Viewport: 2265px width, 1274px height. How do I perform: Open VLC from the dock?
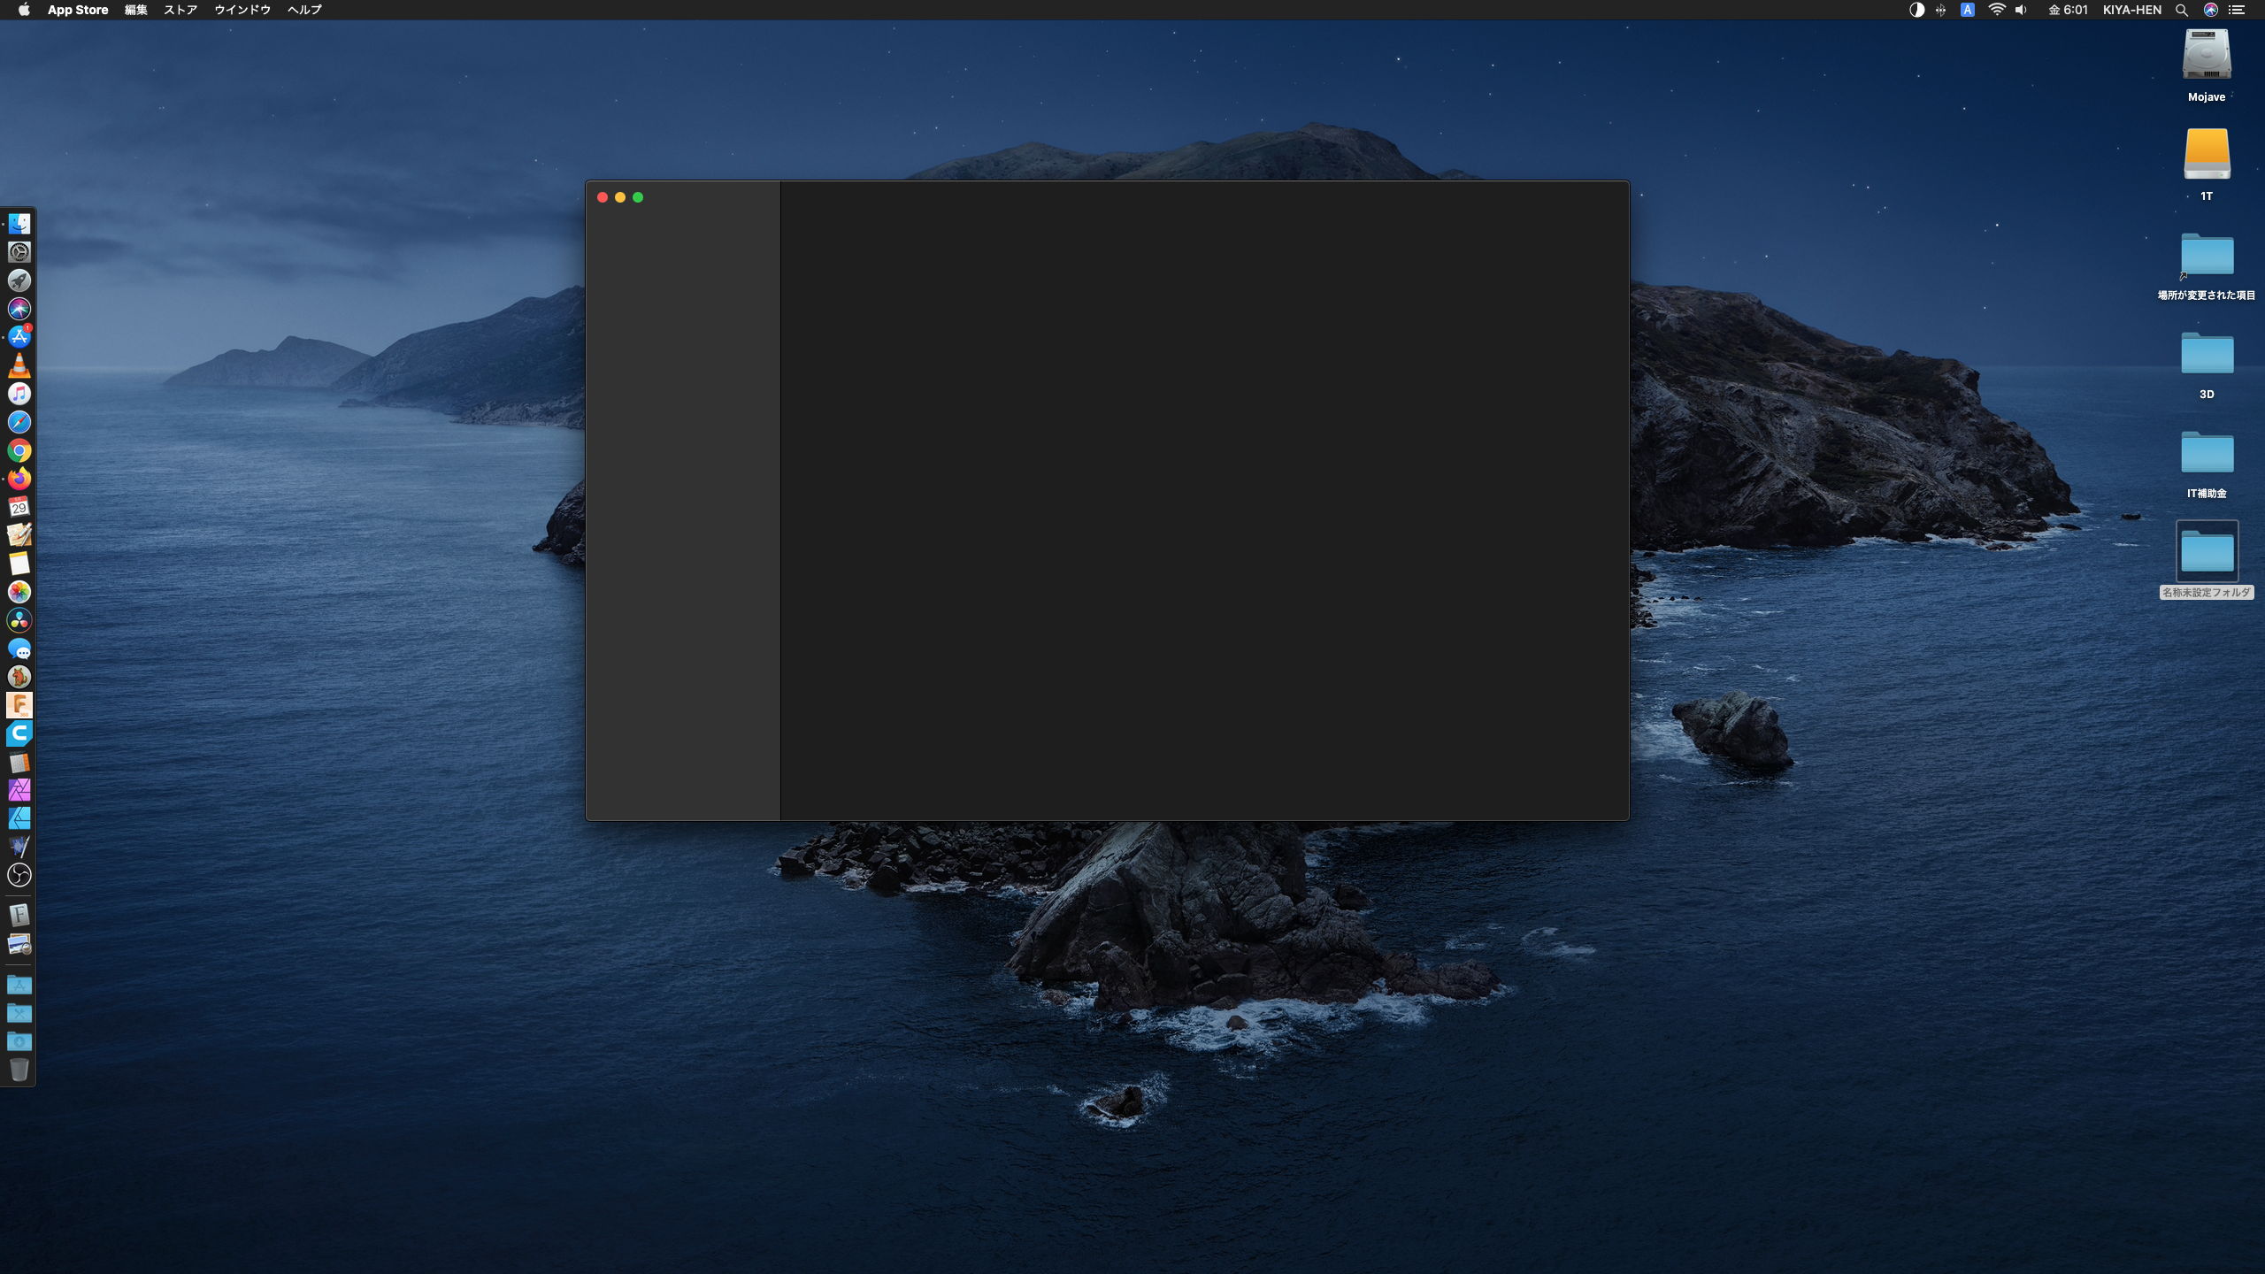tap(19, 365)
